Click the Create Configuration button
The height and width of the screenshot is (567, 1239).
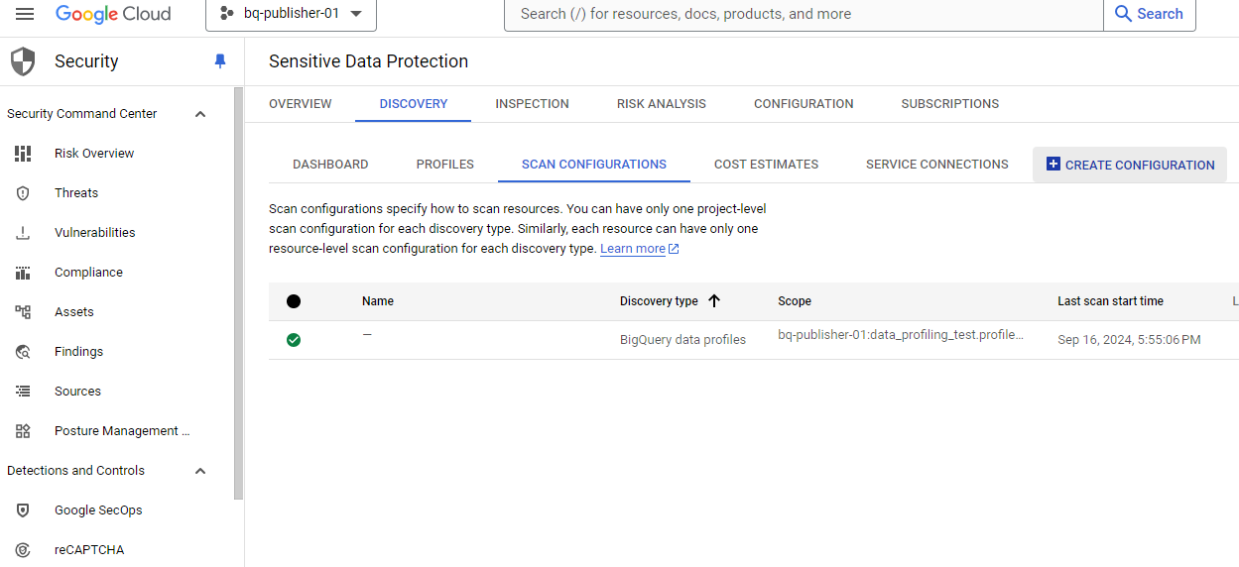pos(1129,165)
